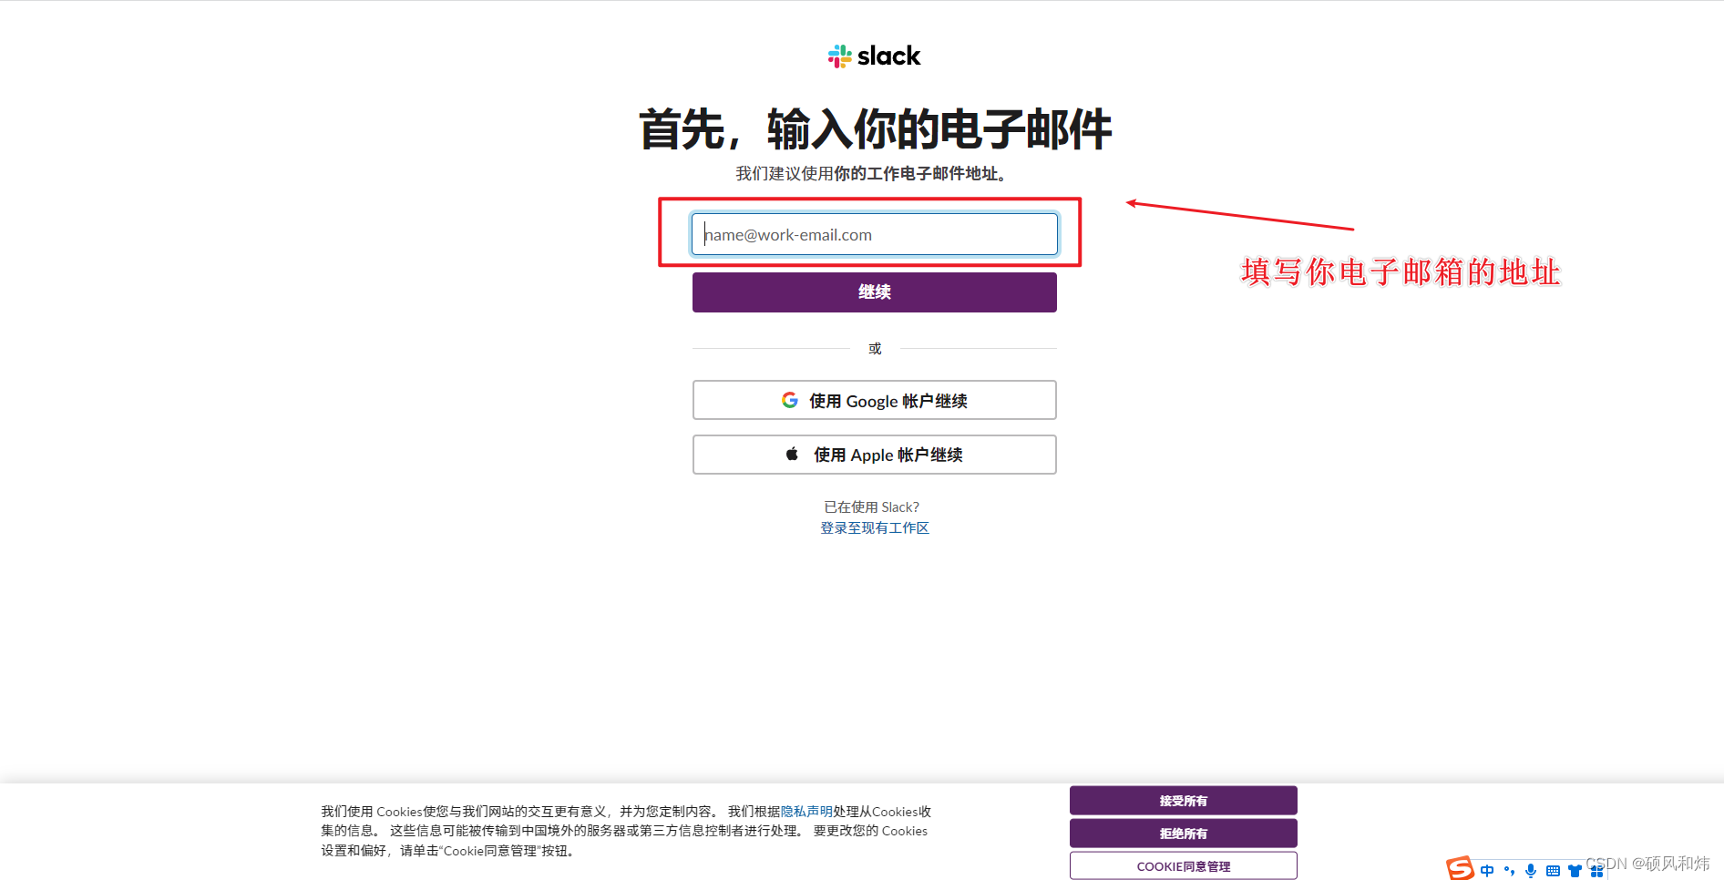The width and height of the screenshot is (1724, 880).
Task: Click the heading 首先，输入你的电子邮件
Action: coord(875,128)
